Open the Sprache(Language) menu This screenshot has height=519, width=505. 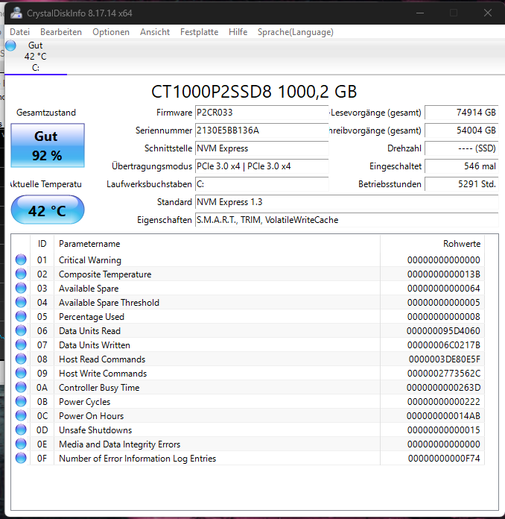tap(295, 32)
